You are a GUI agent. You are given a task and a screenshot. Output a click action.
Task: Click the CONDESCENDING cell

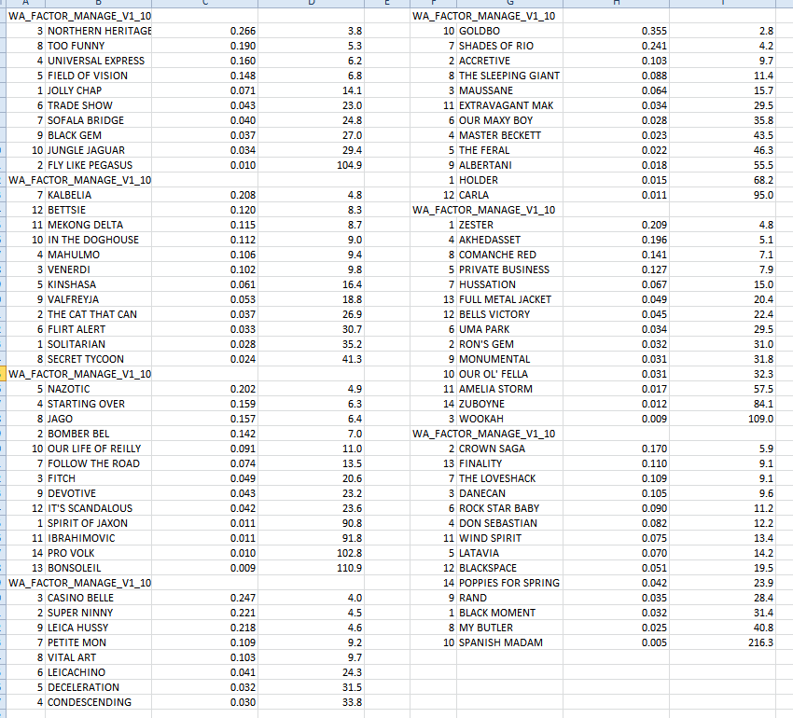click(99, 702)
